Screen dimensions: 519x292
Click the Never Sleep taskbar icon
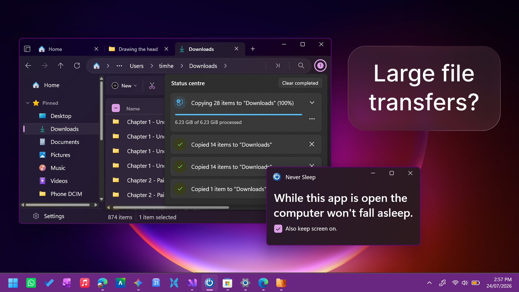tap(209, 283)
